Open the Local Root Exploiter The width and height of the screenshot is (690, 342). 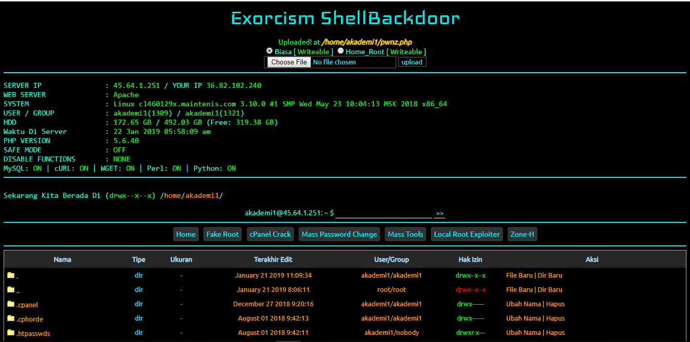467,234
